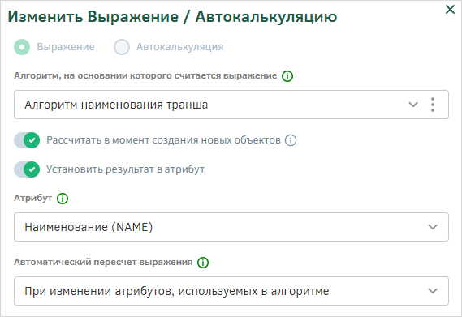Open three-dot menu in algorithm field

[x=433, y=105]
